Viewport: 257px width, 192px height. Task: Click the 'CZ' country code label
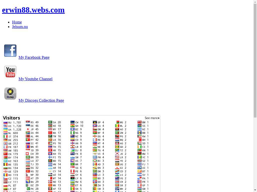(10, 179)
